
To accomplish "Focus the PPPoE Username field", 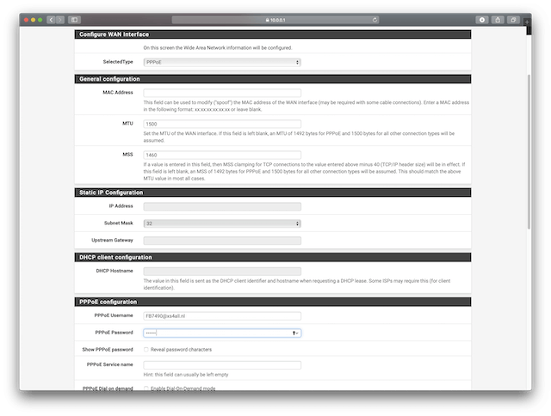I will coord(222,315).
